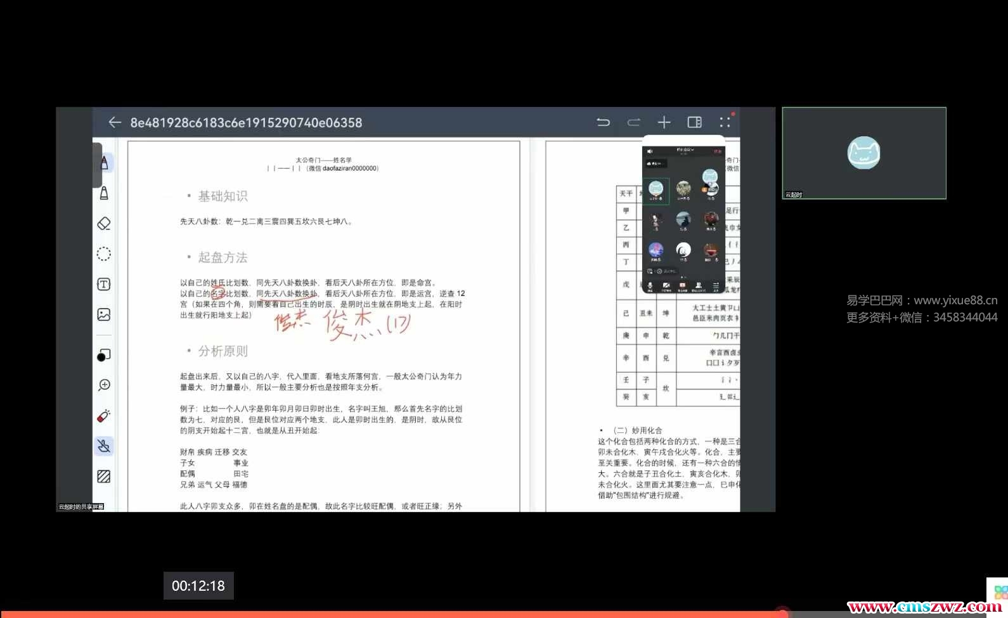Screen dimensions: 1008x618
Task: Add a new page with plus
Action: tap(664, 122)
